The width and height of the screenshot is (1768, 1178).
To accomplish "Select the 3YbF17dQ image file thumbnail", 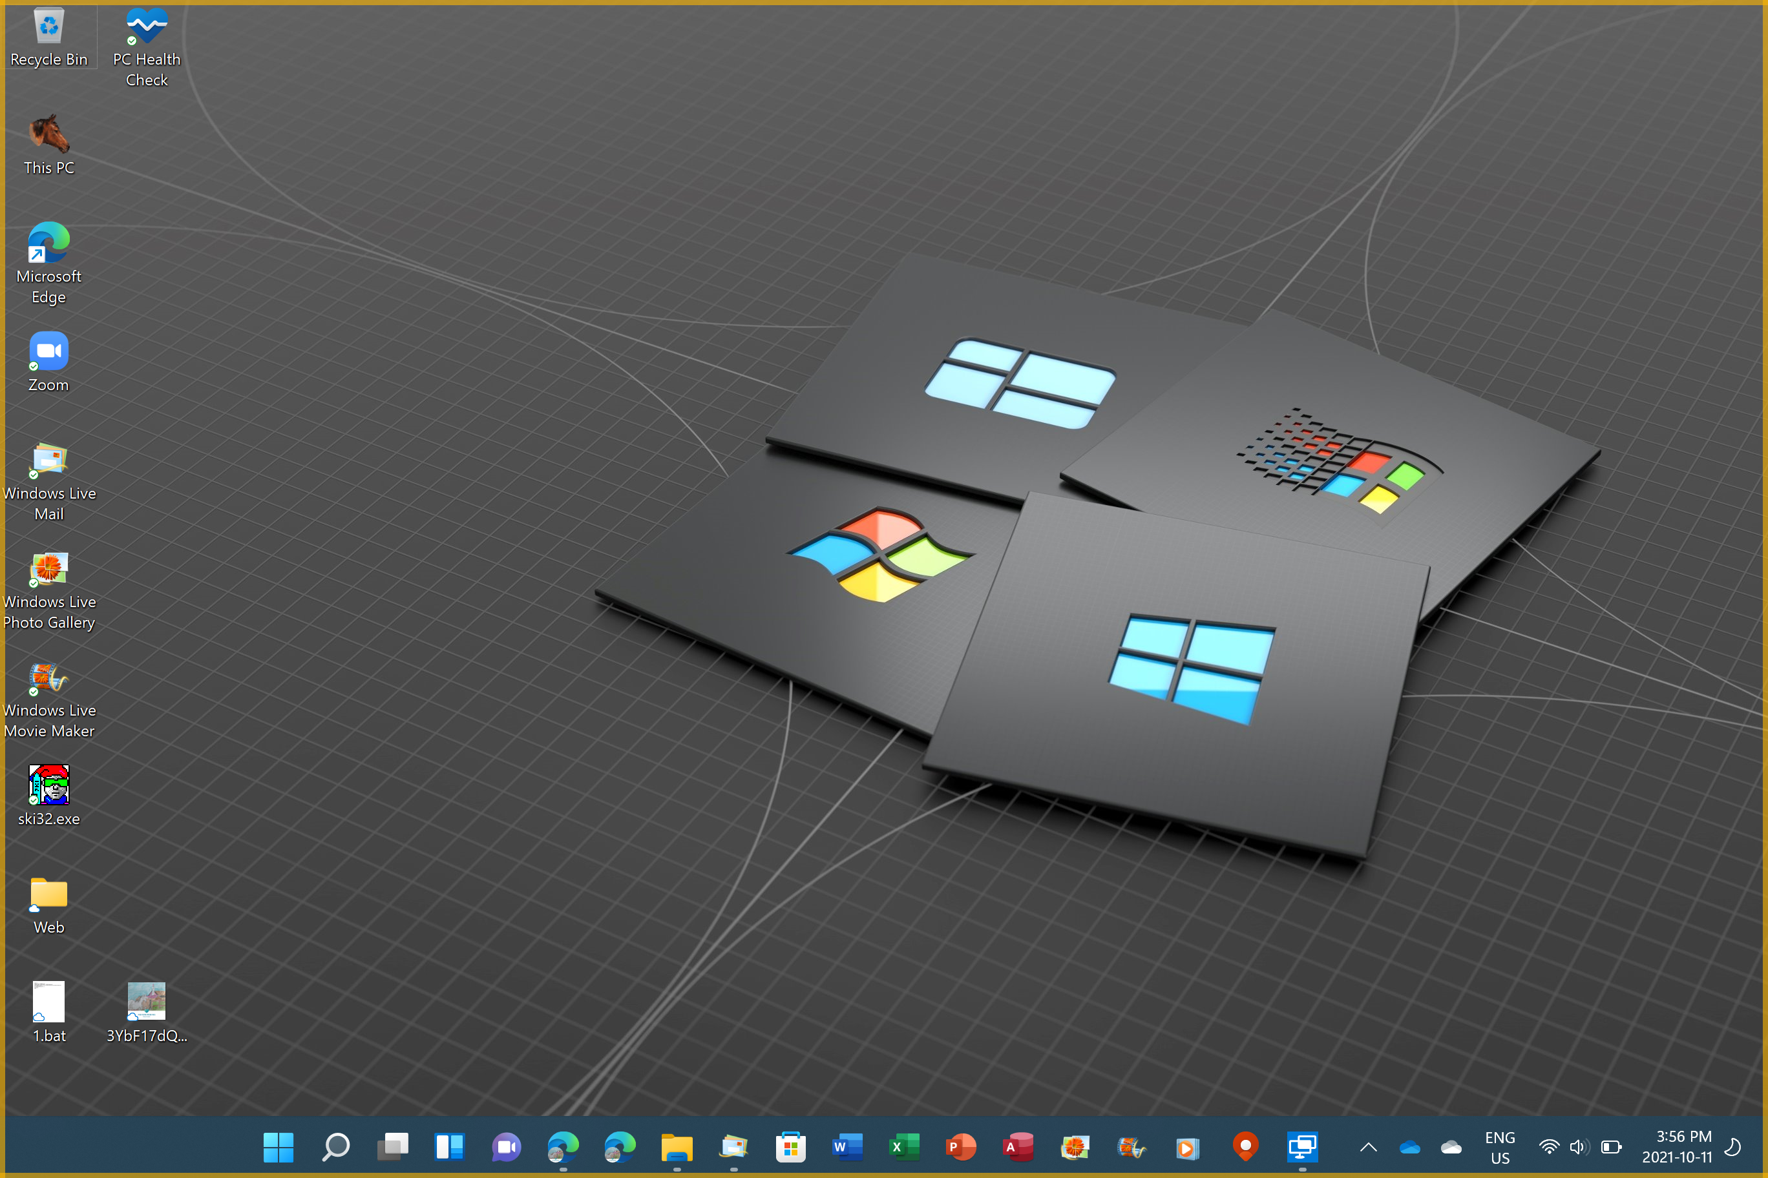I will tap(147, 1012).
